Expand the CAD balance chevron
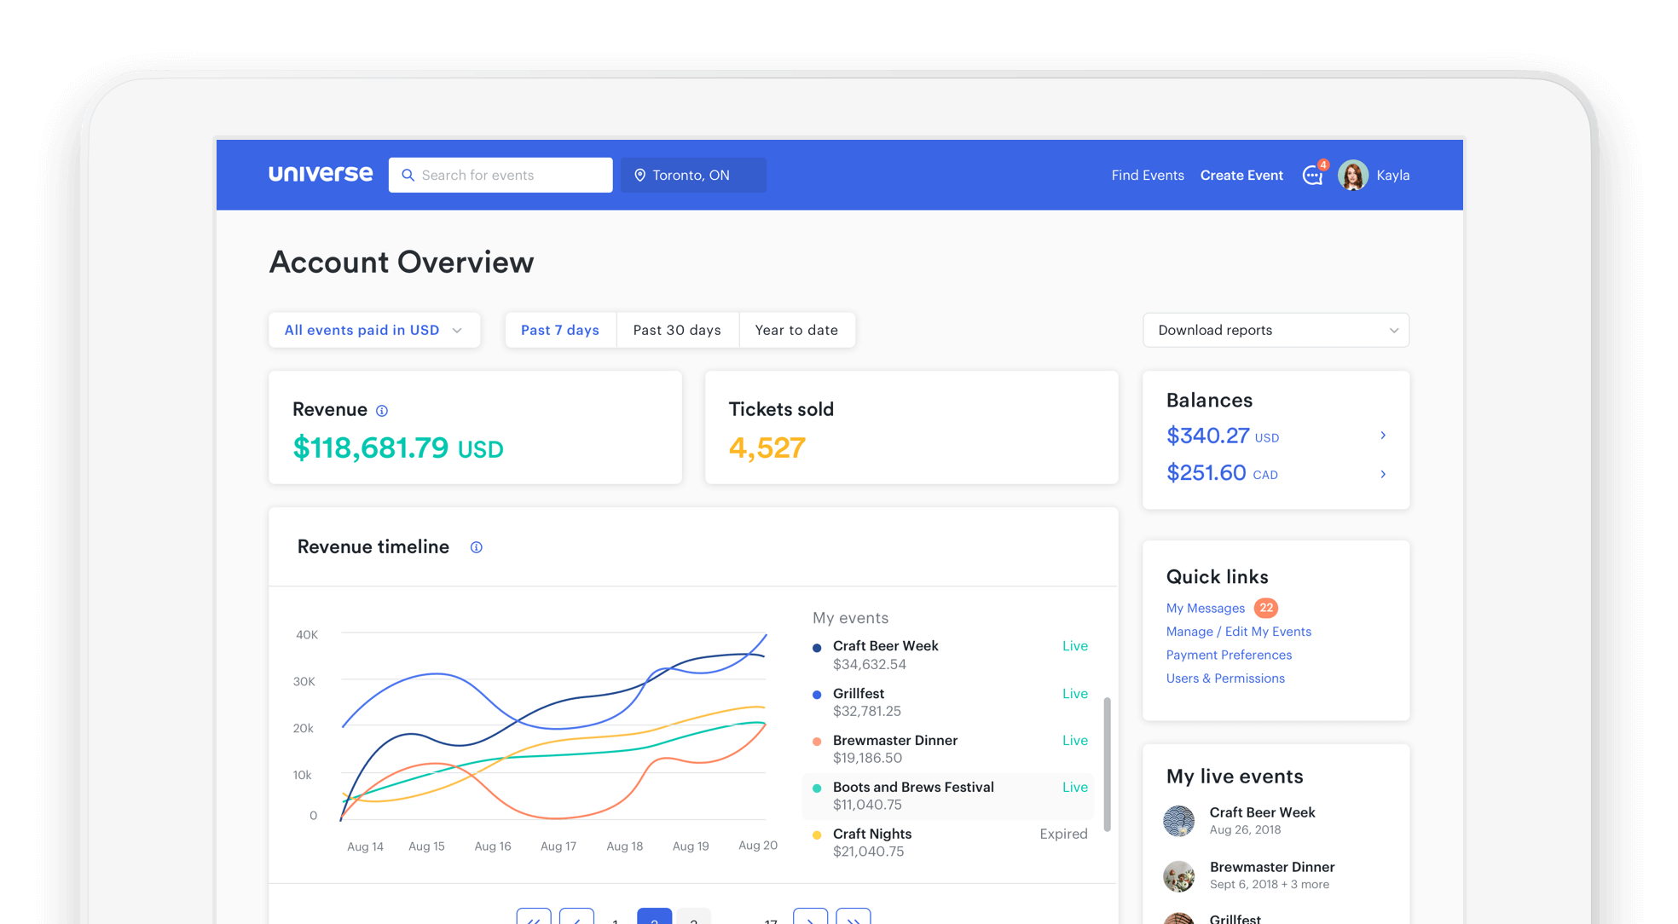This screenshot has width=1678, height=924. pos(1383,474)
